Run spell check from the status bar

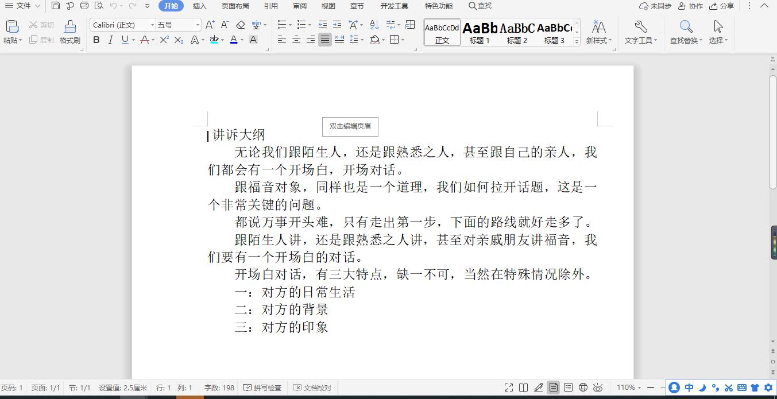point(262,388)
